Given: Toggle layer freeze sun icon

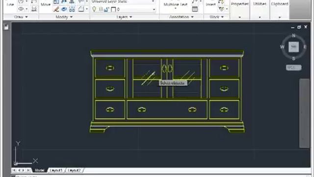Looking at the screenshot, I should coord(101,9).
